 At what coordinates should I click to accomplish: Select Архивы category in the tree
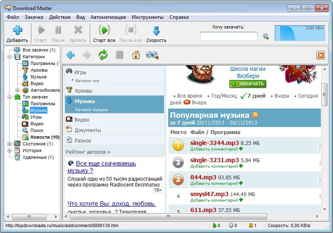coord(39,70)
